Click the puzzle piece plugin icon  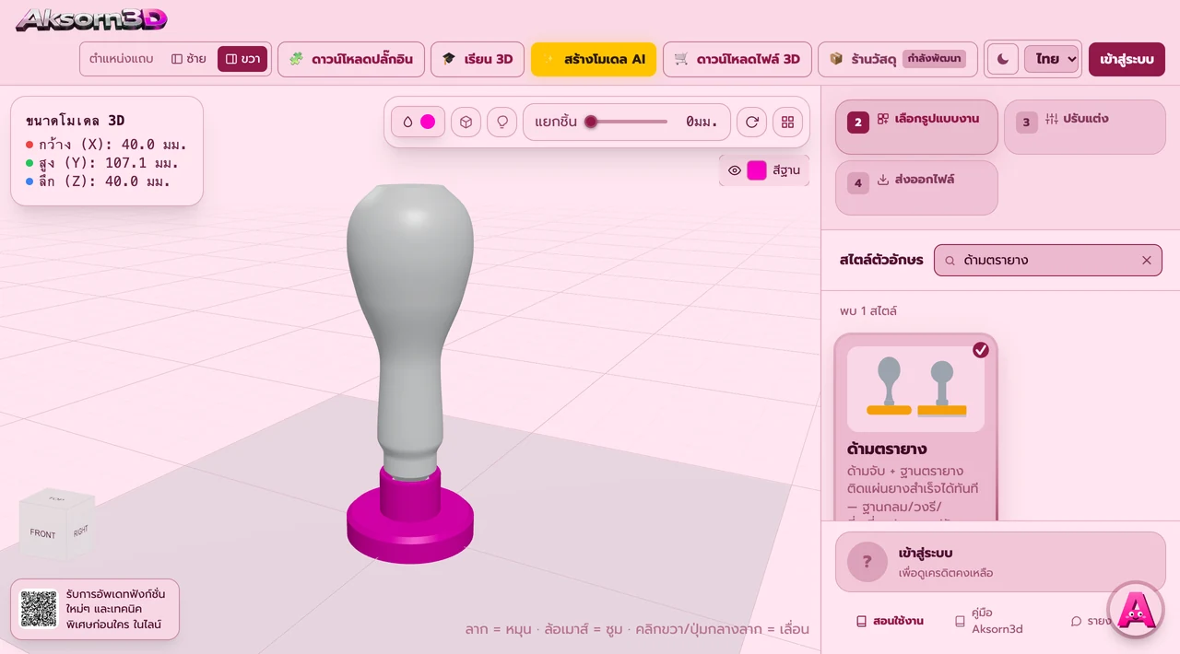pos(296,59)
